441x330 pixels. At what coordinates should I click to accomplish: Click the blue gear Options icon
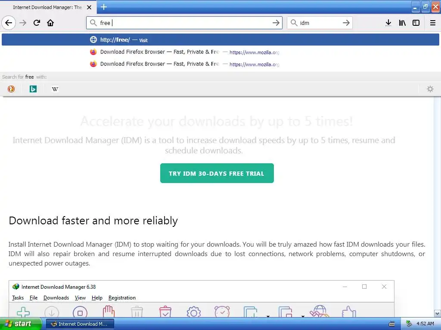click(194, 312)
